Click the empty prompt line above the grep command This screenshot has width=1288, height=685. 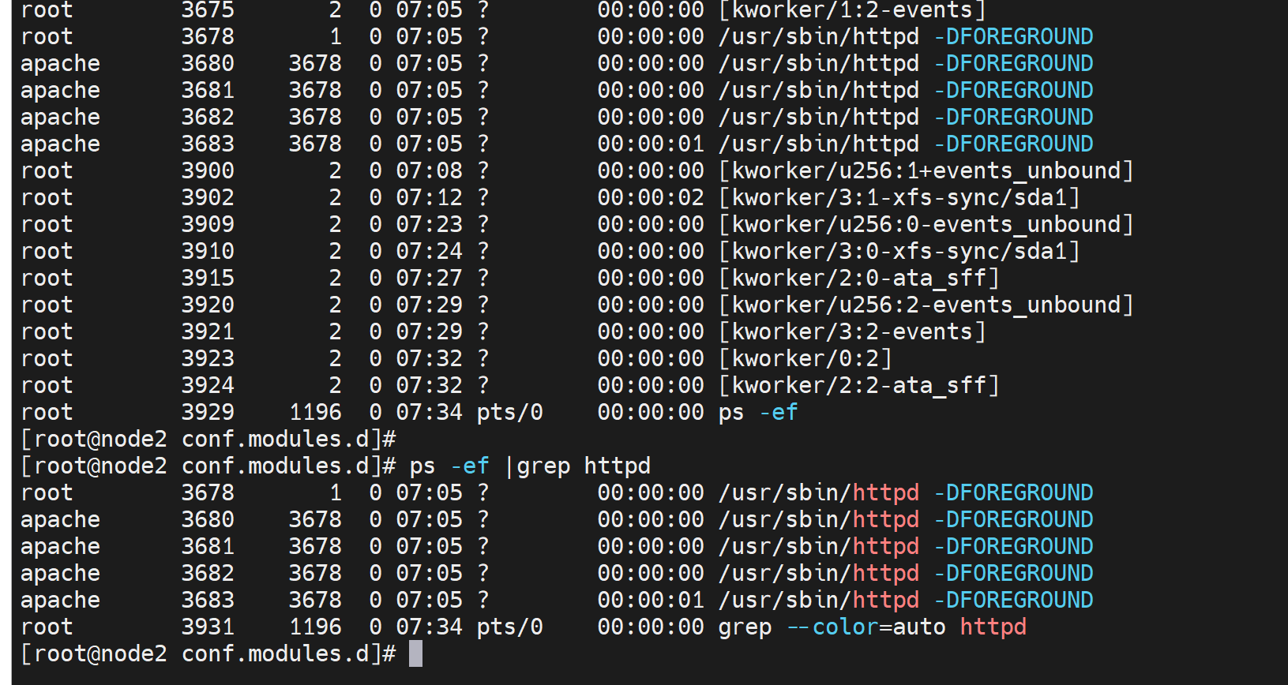208,440
